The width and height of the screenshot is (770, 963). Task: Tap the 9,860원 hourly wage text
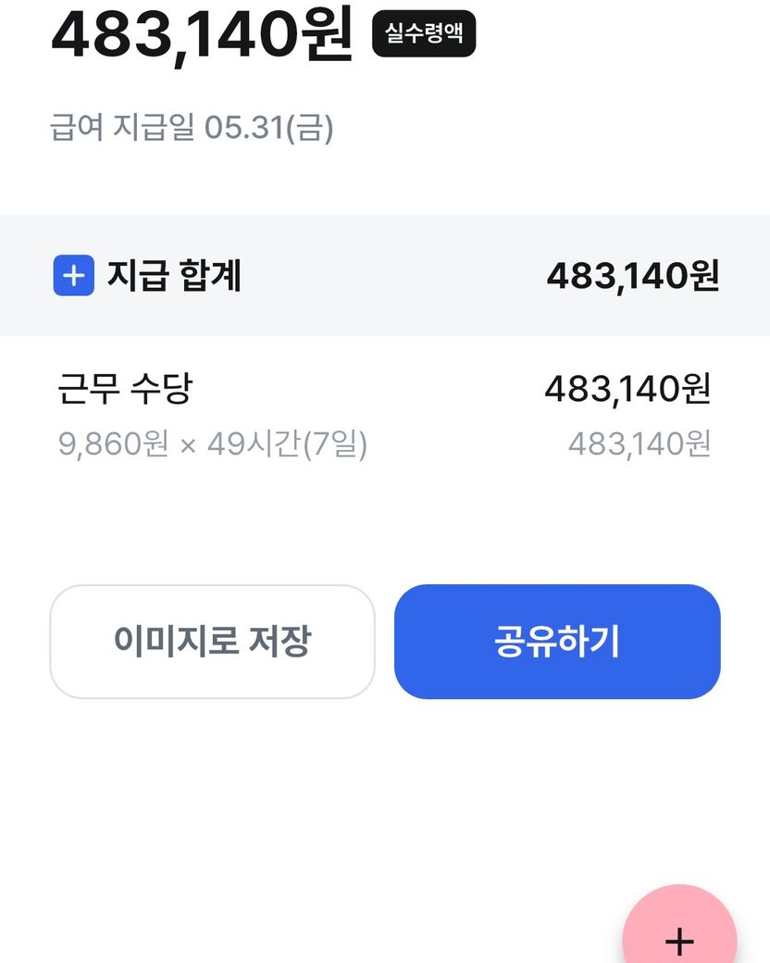113,444
